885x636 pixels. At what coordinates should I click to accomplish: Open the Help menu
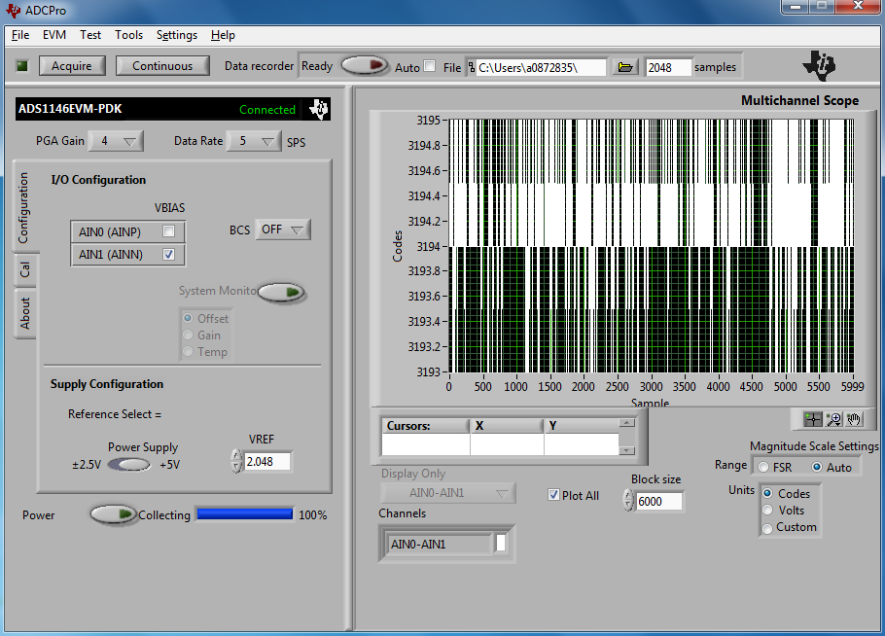click(x=223, y=35)
